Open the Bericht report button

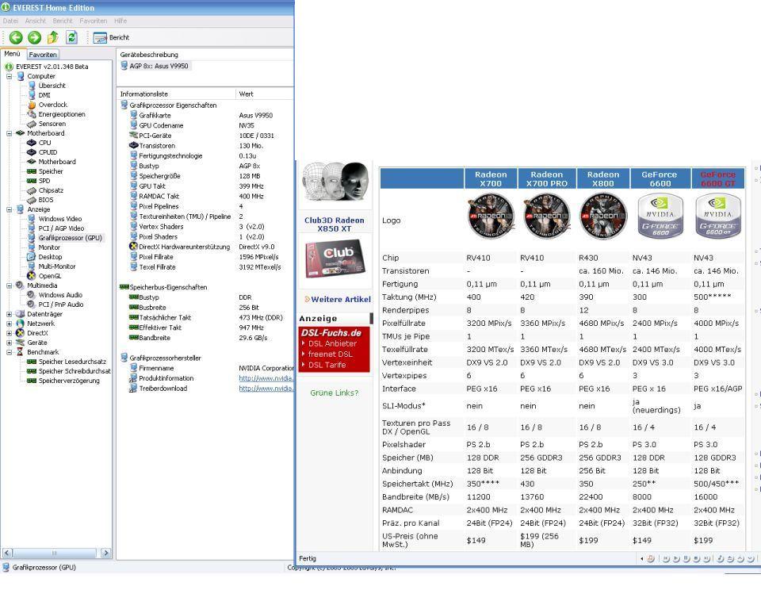coord(111,37)
